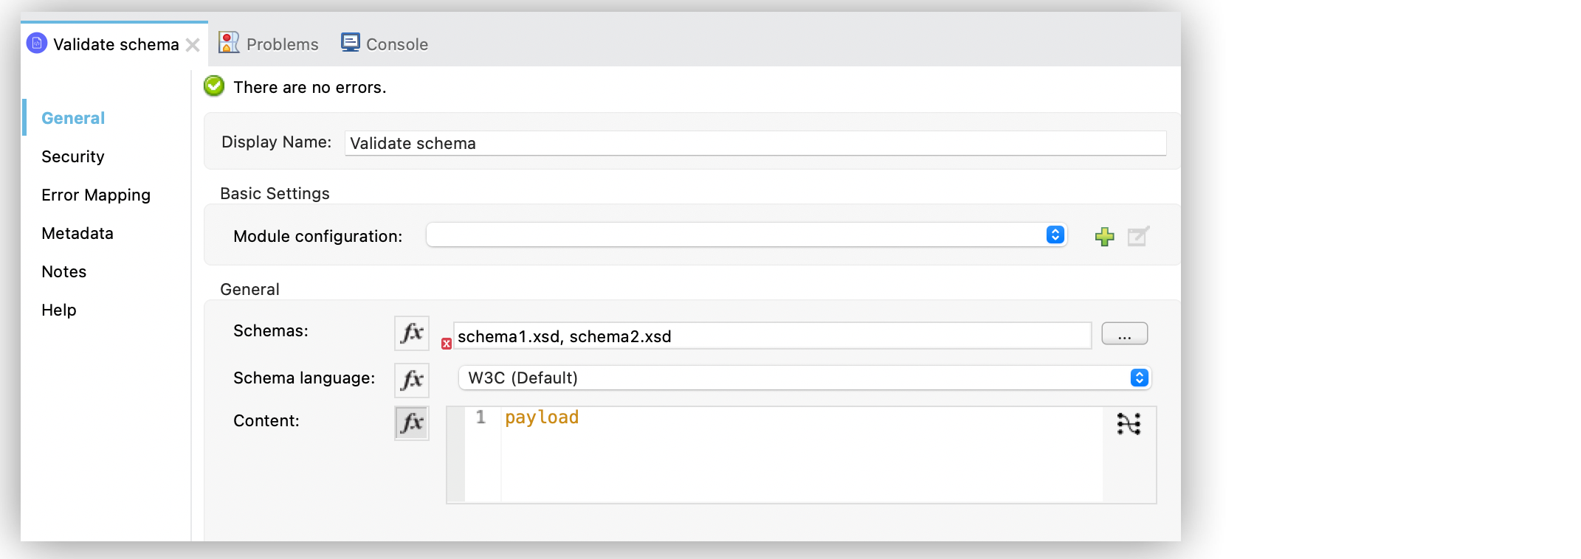Edit the Display Name field

755,143
